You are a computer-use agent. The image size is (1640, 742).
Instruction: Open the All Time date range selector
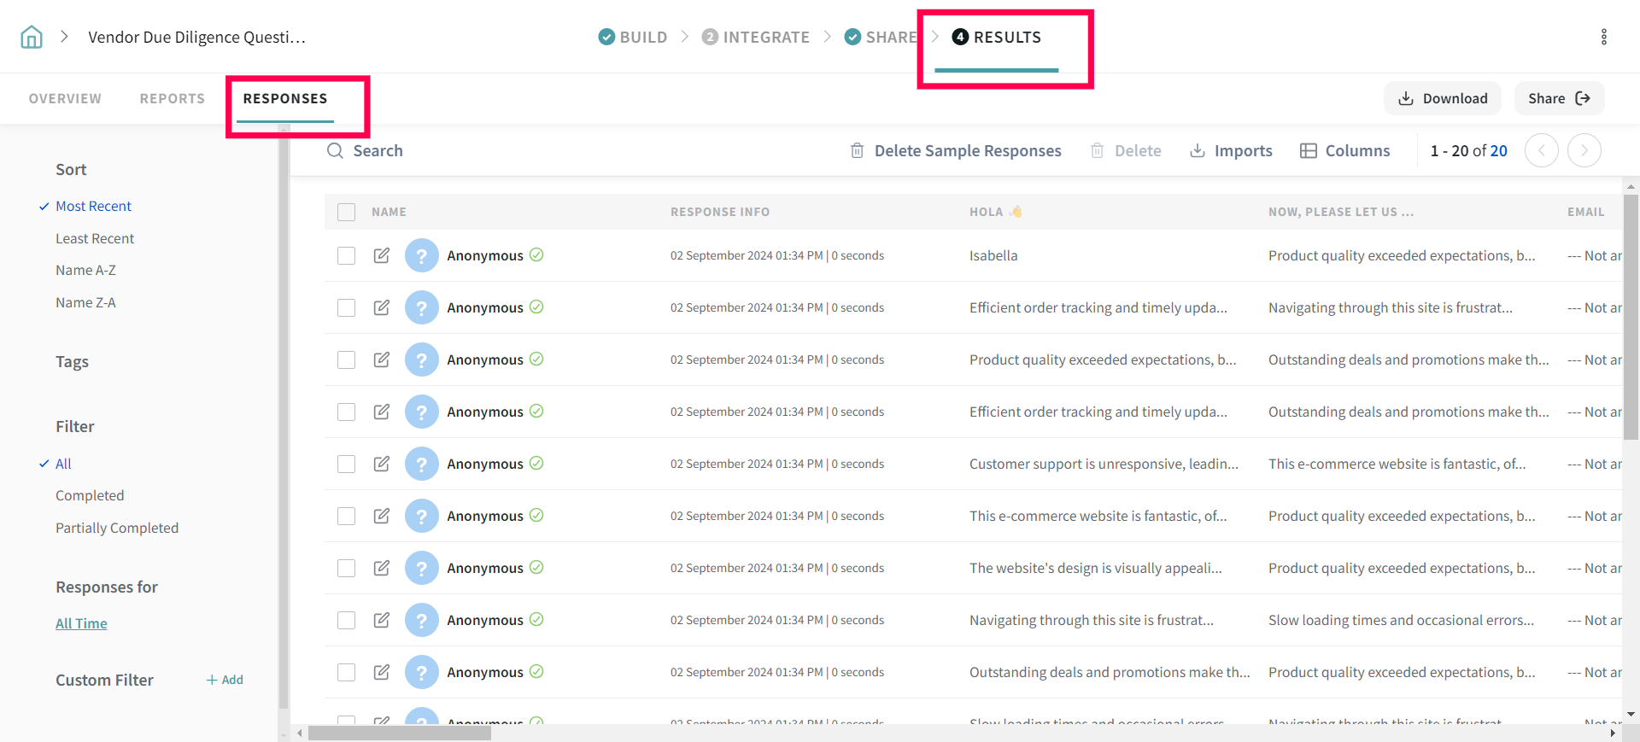pyautogui.click(x=81, y=623)
